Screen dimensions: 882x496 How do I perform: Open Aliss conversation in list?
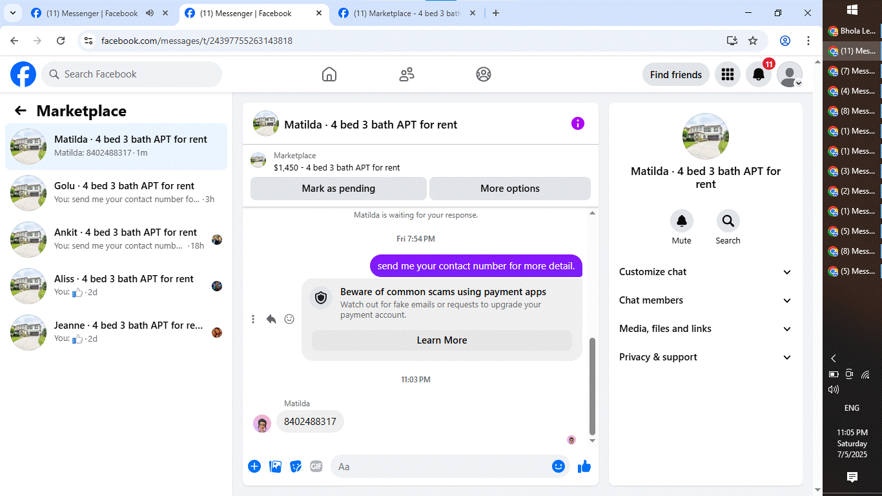click(116, 286)
